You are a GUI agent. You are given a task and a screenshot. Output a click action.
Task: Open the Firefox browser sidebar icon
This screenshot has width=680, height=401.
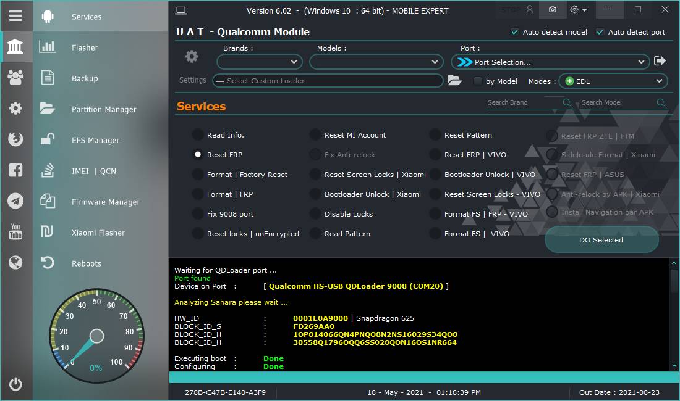[15, 139]
